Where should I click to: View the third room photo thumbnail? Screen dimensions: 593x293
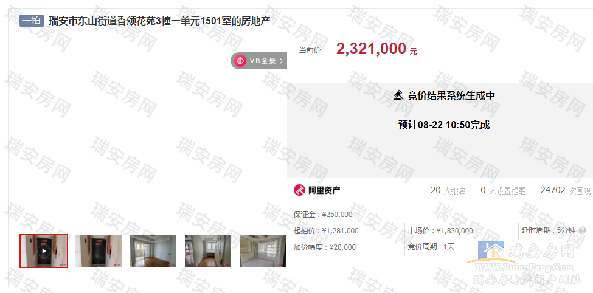click(x=153, y=251)
